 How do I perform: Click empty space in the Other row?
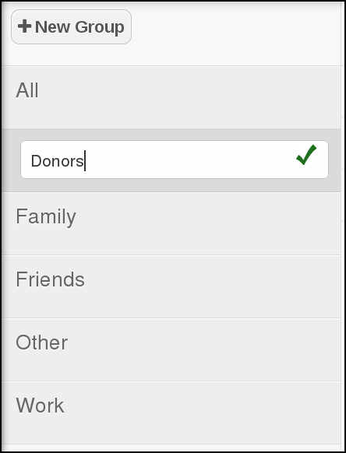[x=203, y=349]
